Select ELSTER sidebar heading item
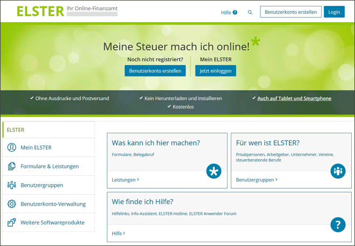This screenshot has width=355, height=246. pyautogui.click(x=48, y=130)
